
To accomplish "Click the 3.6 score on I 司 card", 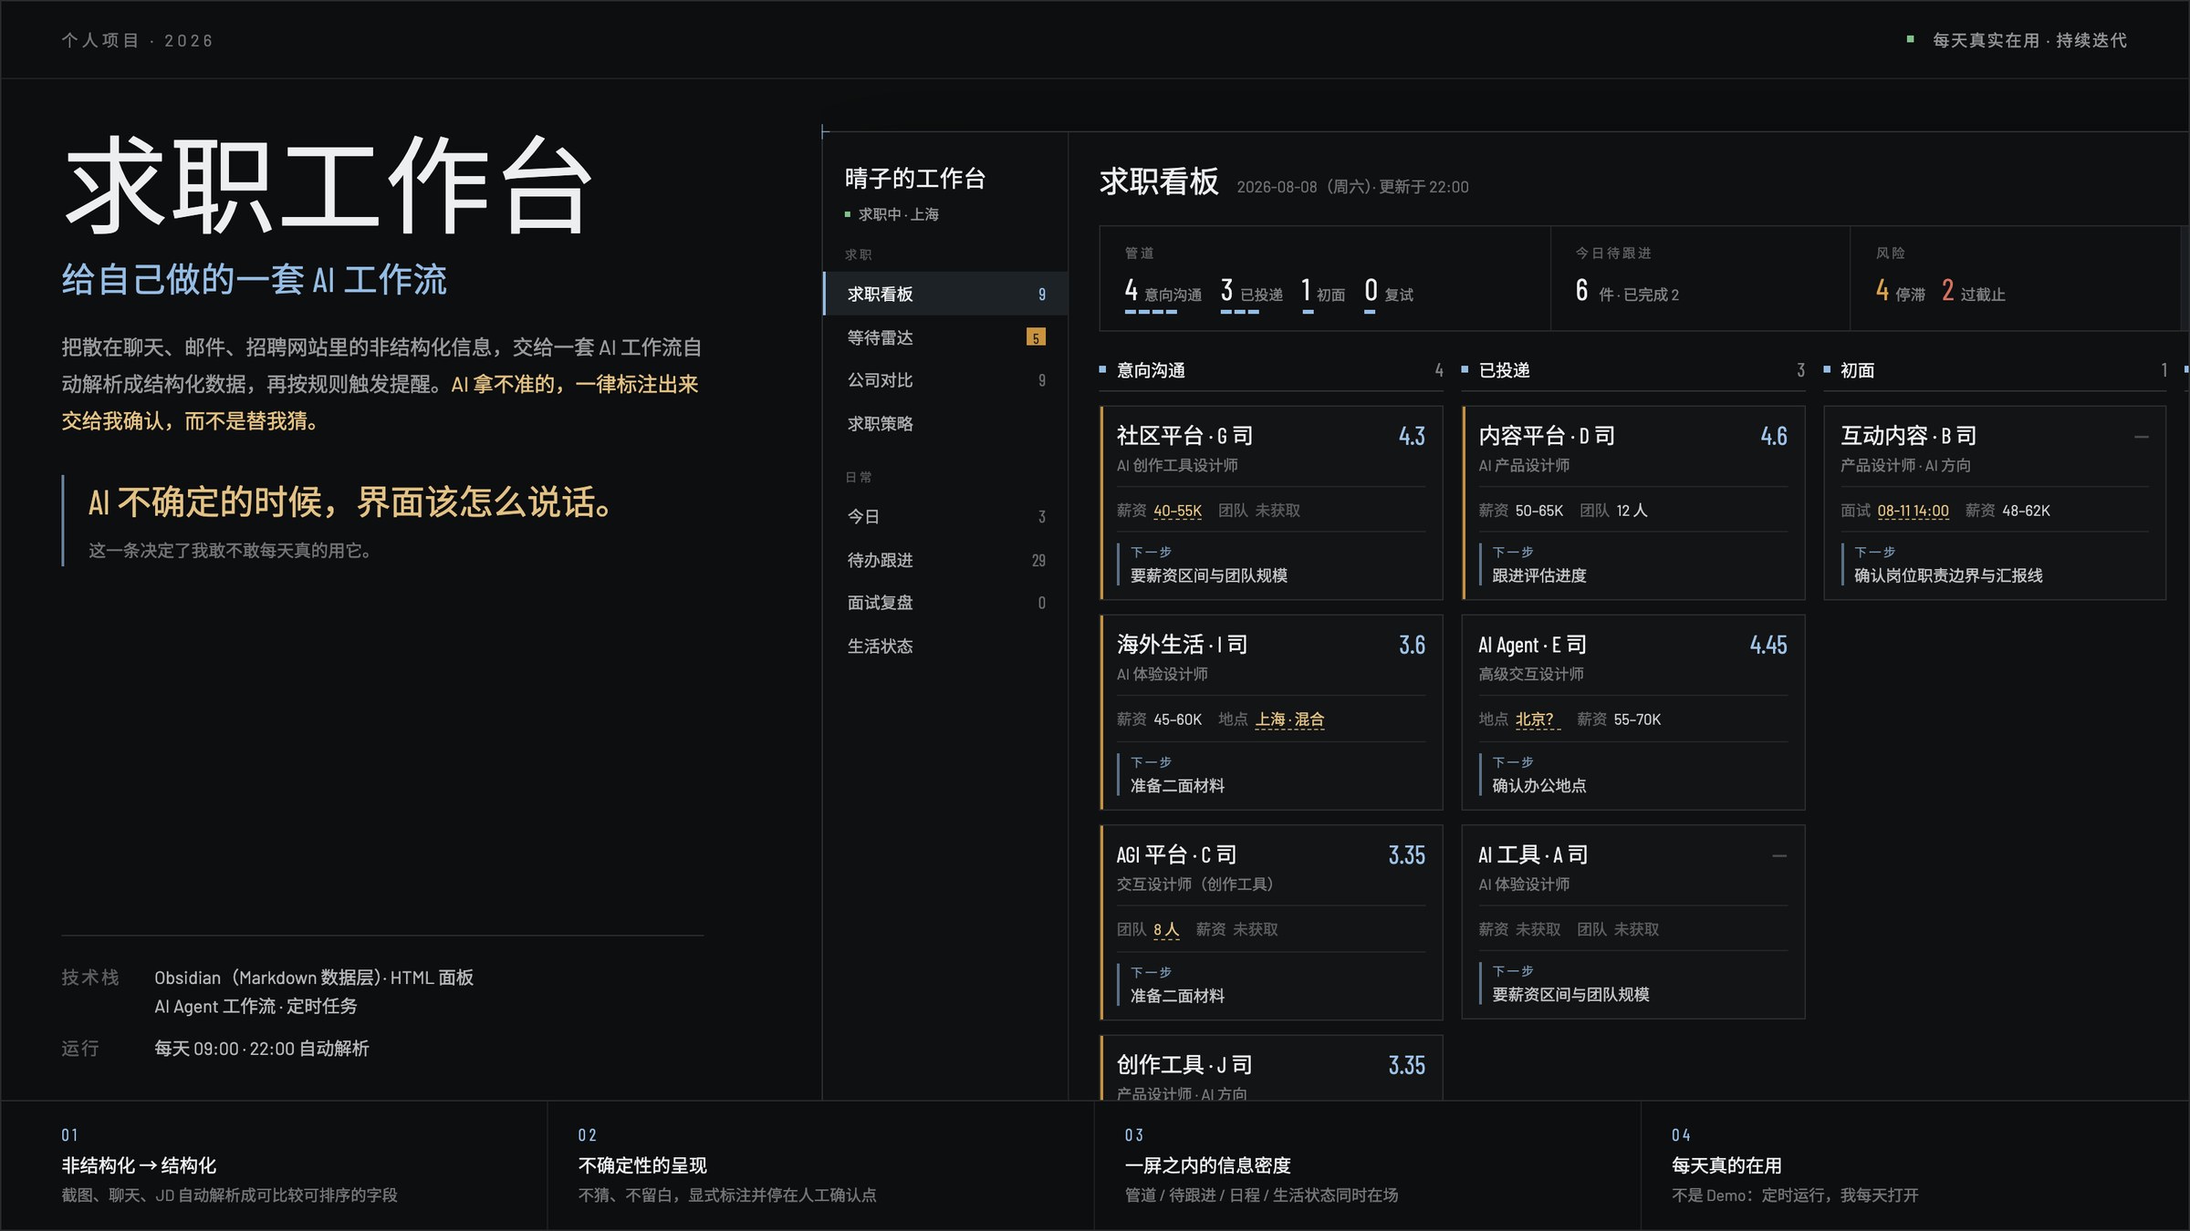I will 1412,646.
